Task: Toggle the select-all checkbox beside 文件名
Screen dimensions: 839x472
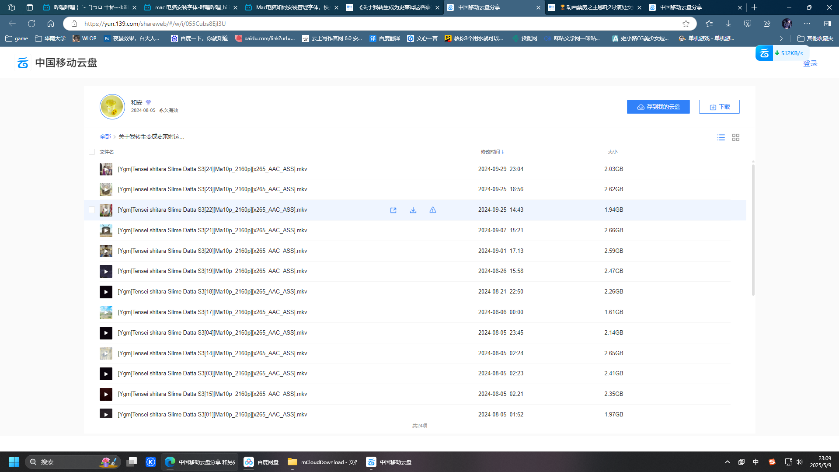Action: (92, 152)
